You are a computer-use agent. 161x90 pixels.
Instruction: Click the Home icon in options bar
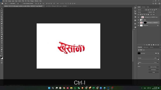(2, 3)
